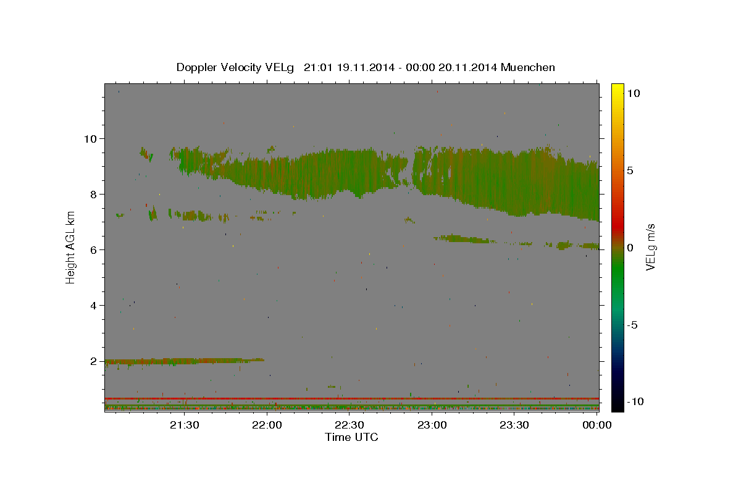This screenshot has height=494, width=741.
Task: Click the "VELg m/s" colorbar label
Action: click(x=650, y=247)
